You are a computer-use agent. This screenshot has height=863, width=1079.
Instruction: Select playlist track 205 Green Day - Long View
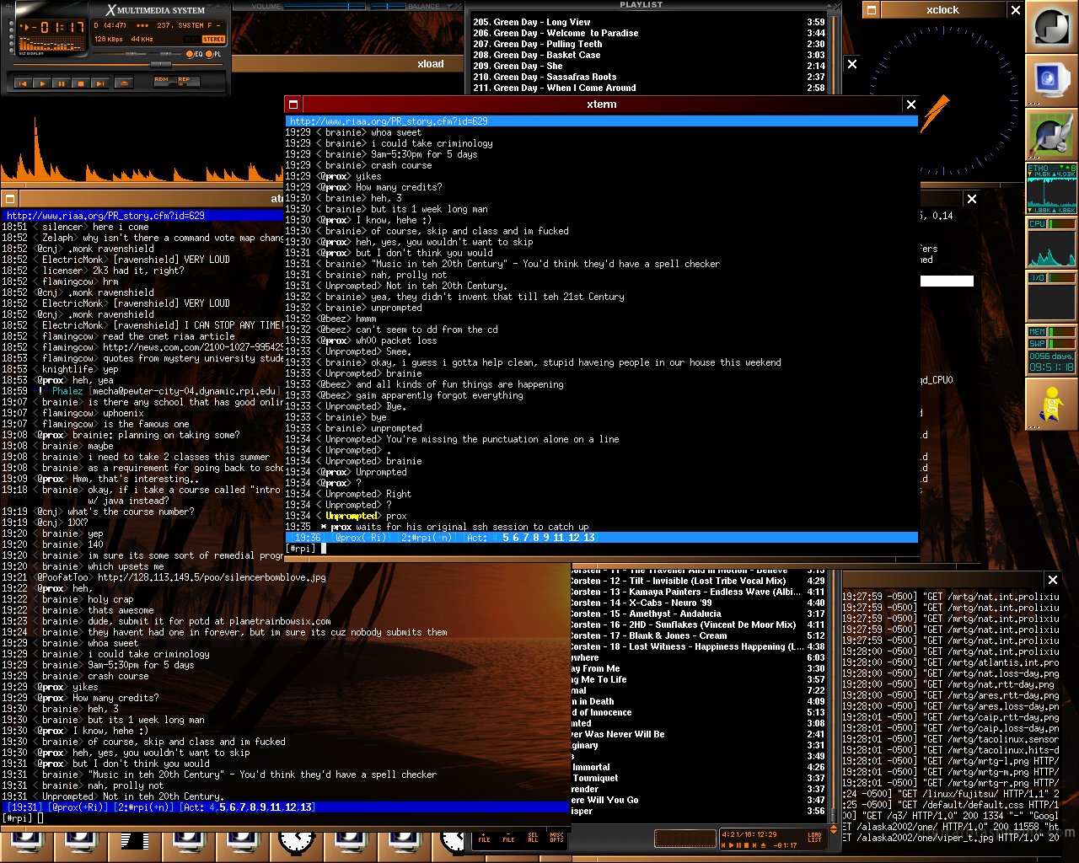649,22
